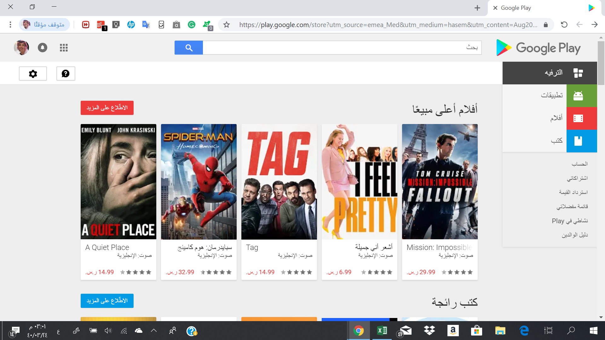Click price 29,99 under Mission: Impossible
Image resolution: width=605 pixels, height=340 pixels.
point(421,272)
